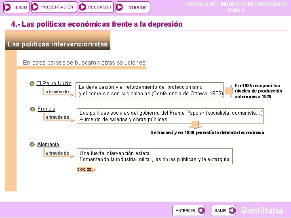Click 'a través de' under El Reino Unido
Image resolution: width=291 pixels, height=218 pixels.
57,92
